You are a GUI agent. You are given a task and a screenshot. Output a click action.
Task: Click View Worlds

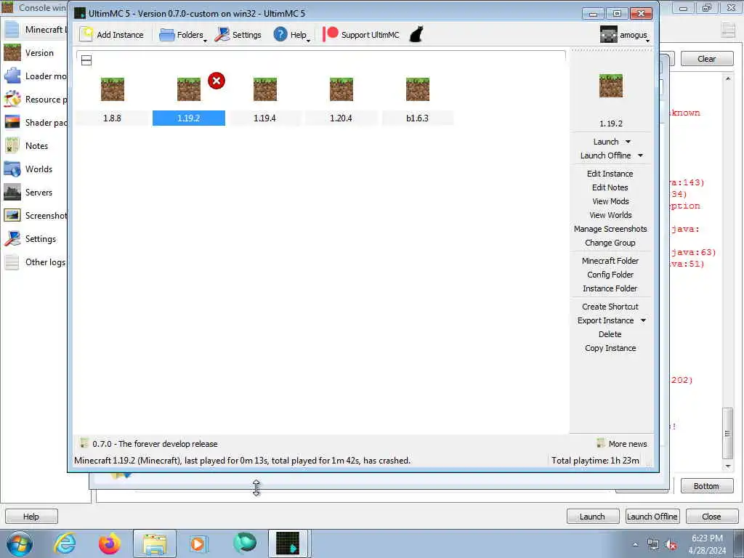coord(610,215)
